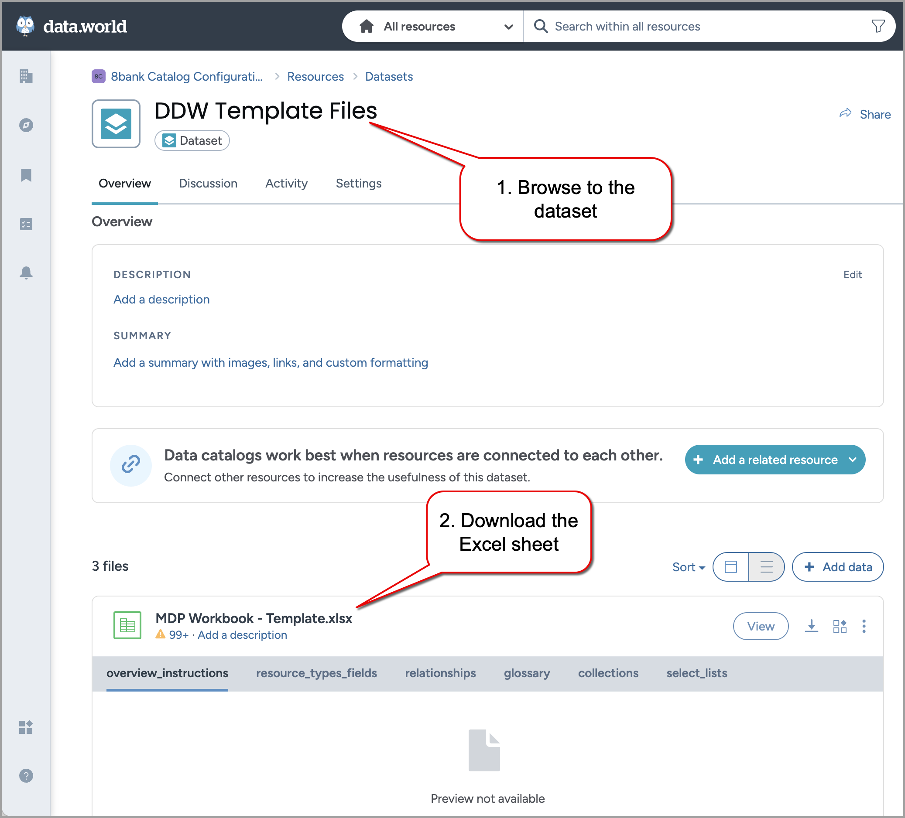
Task: Click the DDW Template Files dataset icon
Action: [x=116, y=124]
